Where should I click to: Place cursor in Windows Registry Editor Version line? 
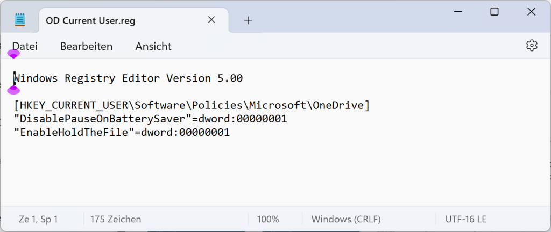coord(129,78)
